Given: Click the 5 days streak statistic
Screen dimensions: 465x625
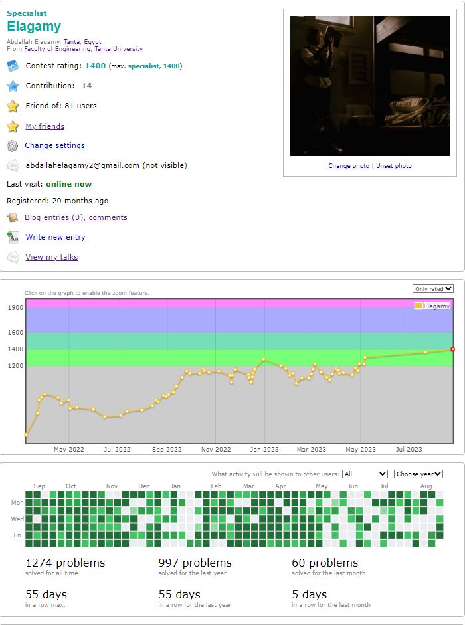Looking at the screenshot, I should click(x=331, y=598).
